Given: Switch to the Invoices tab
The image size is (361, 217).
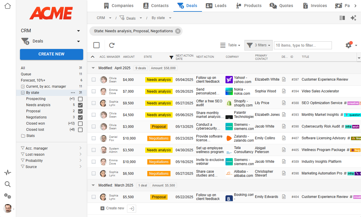Looking at the screenshot, I should click(x=315, y=6).
